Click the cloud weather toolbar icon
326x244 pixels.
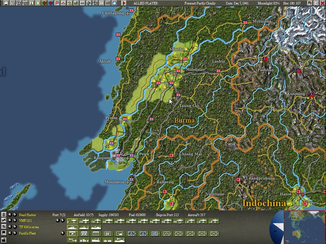[x=114, y=3]
